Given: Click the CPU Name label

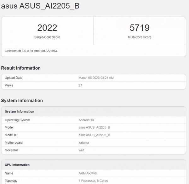Looking at the screenshot, I should (x=9, y=173).
